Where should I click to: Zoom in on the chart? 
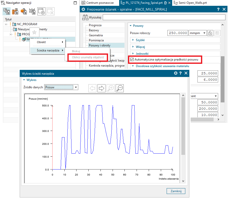coord(111,88)
